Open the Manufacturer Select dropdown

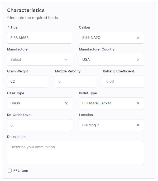[x=40, y=59]
